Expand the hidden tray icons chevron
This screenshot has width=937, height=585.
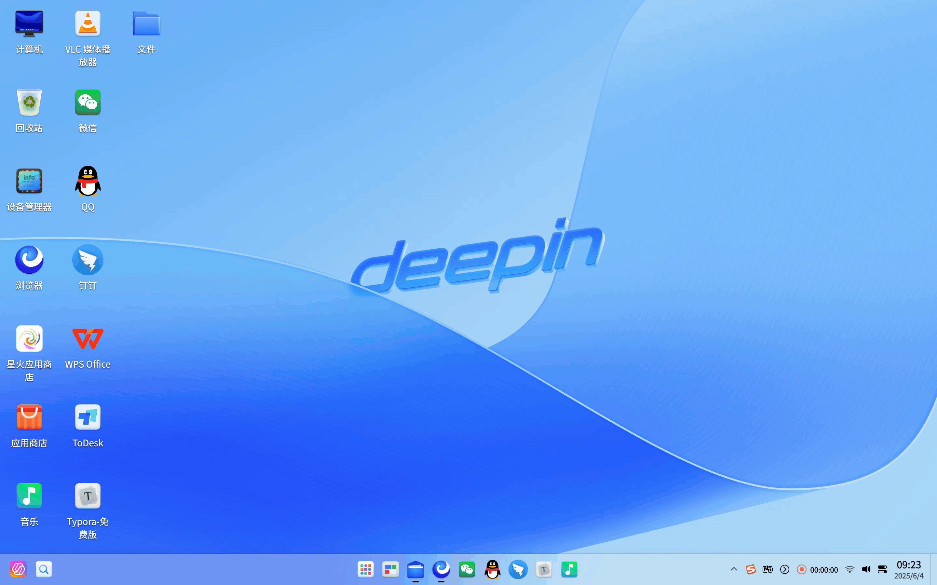point(734,569)
